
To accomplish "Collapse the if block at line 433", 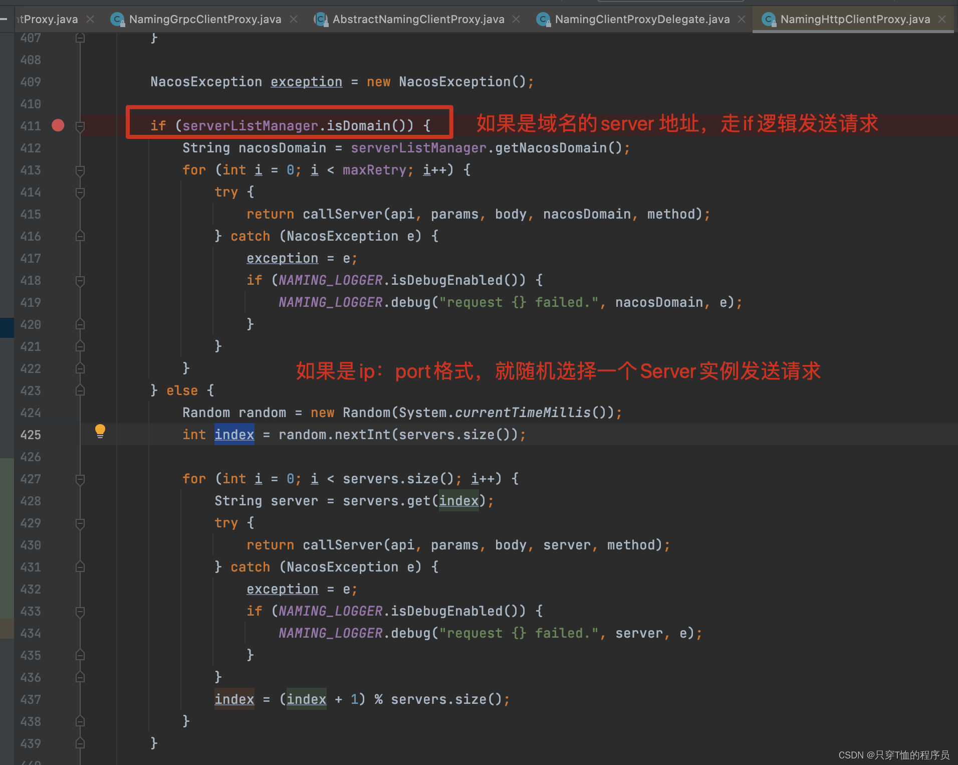I will (80, 612).
